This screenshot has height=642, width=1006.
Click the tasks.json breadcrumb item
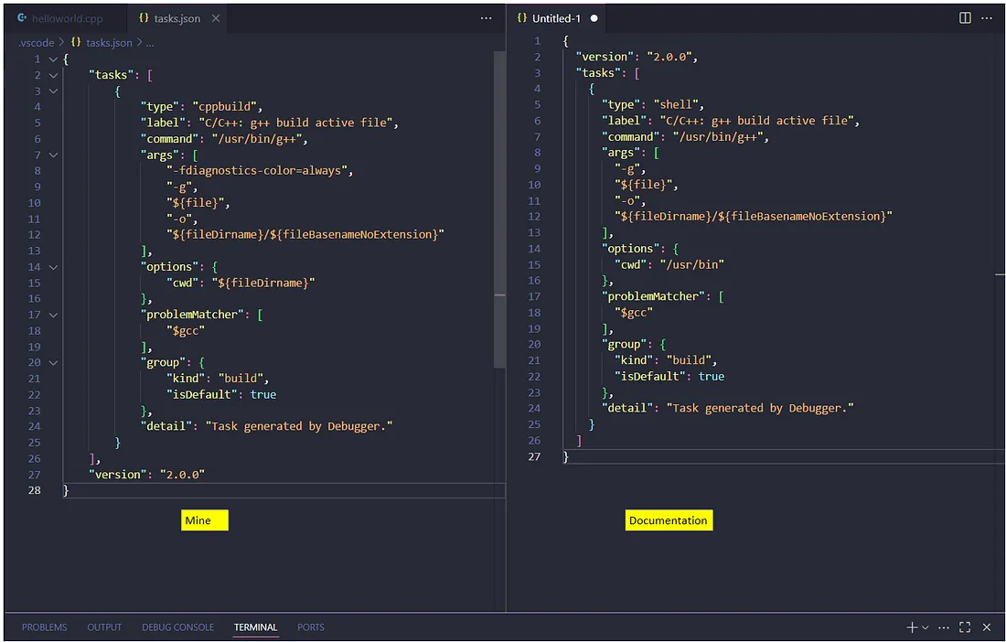click(x=102, y=43)
